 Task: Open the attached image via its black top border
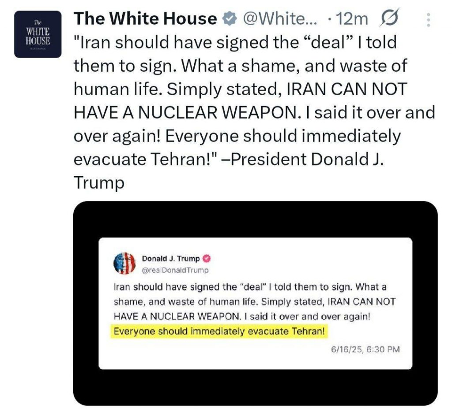click(256, 219)
